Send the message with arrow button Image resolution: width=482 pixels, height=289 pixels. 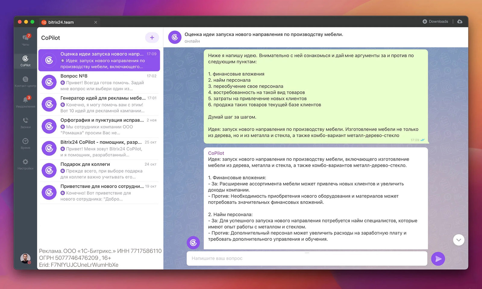[x=438, y=259]
